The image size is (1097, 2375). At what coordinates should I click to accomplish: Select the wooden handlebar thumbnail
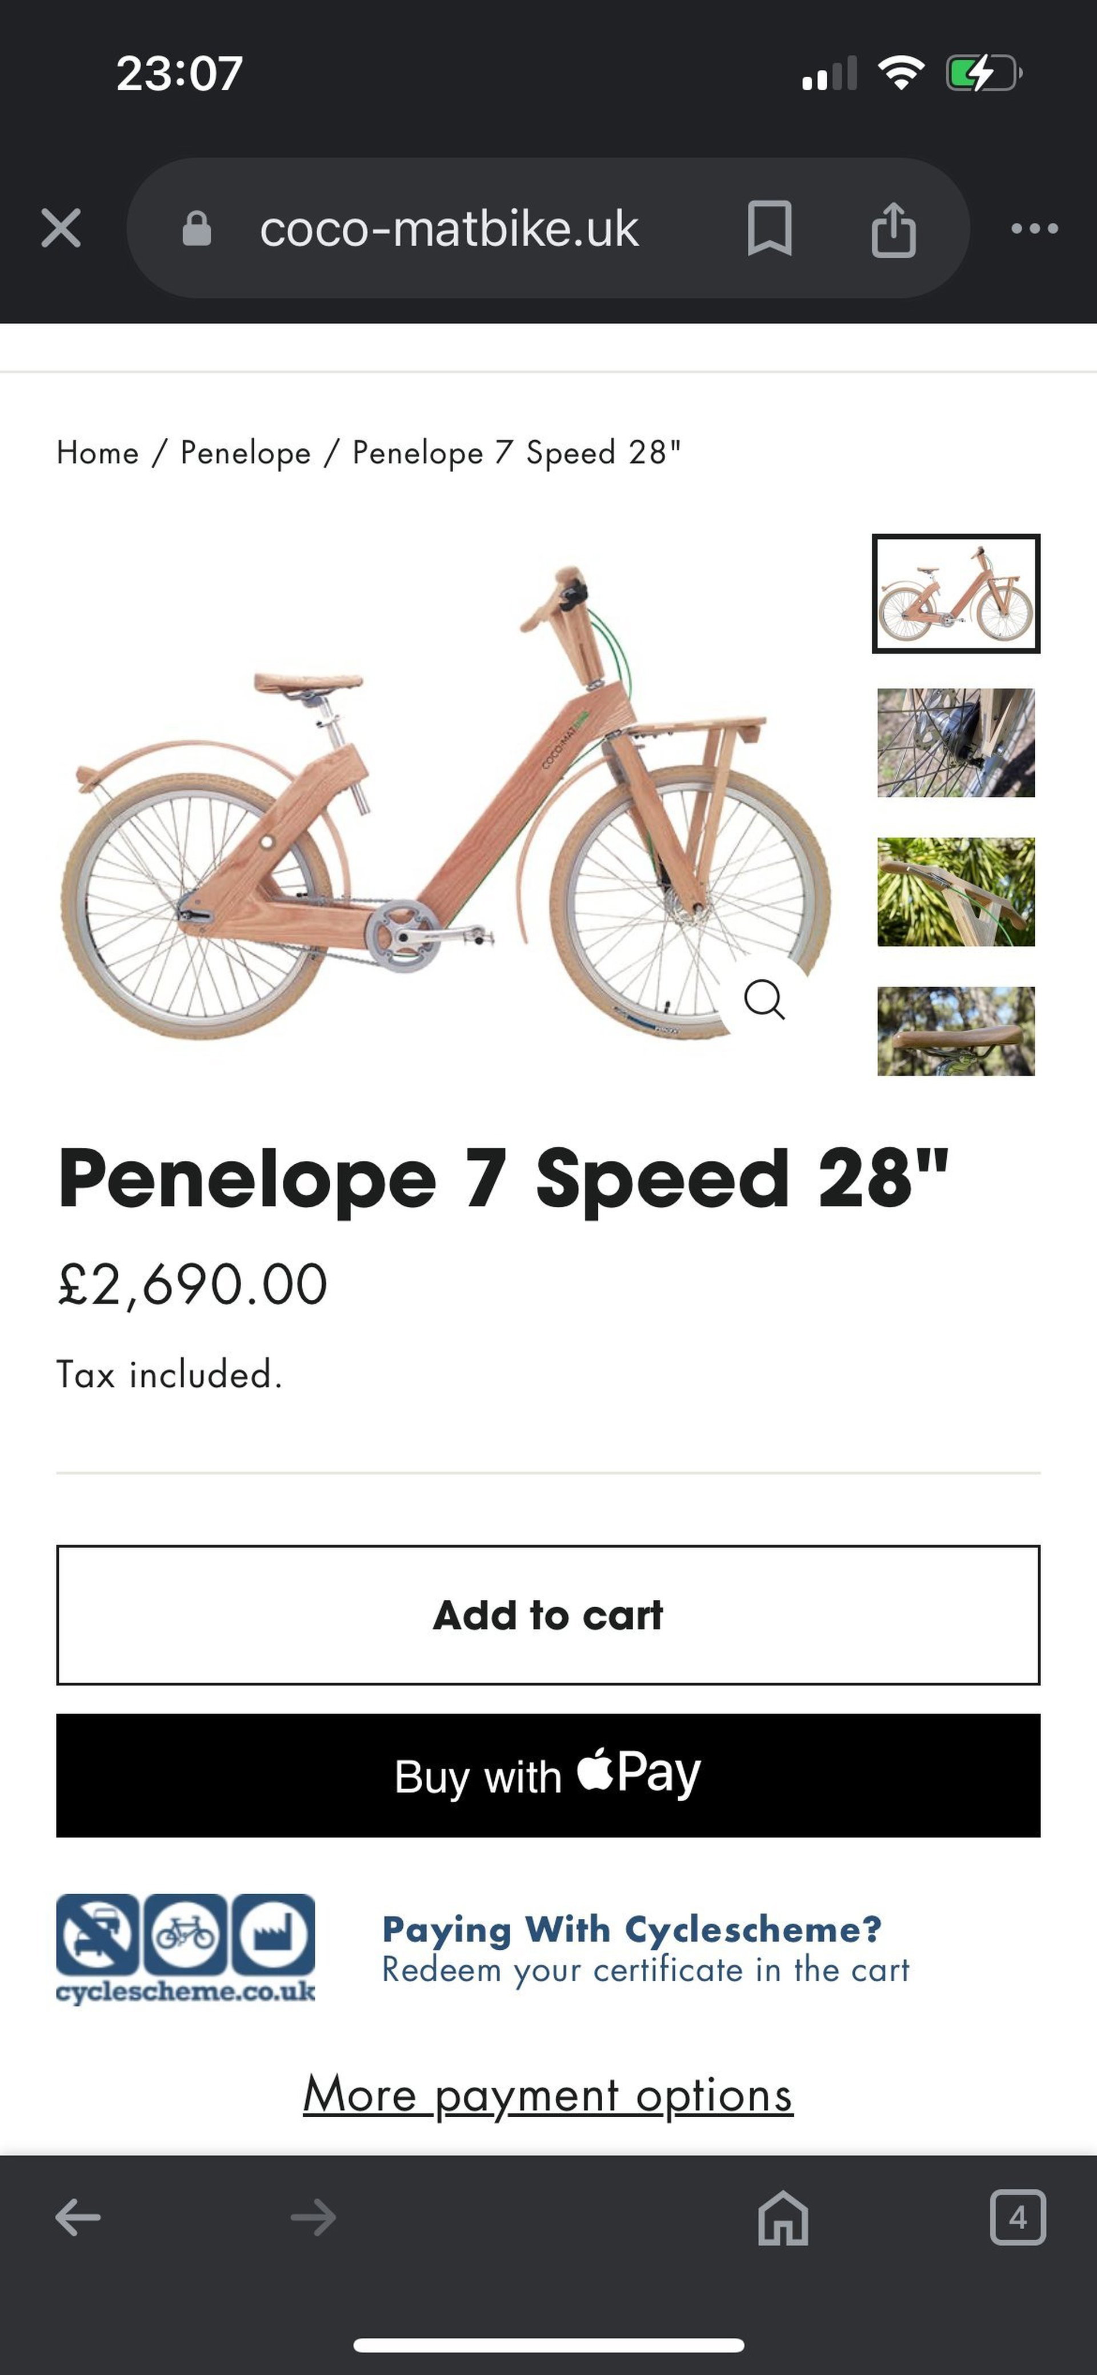coord(956,892)
